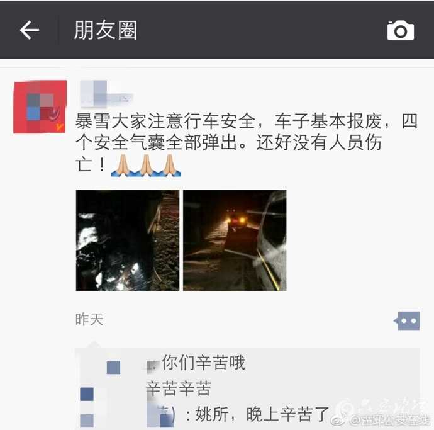Reply to comment 你们辛苦哦
Viewport: 434px width, 430px height.
click(x=204, y=363)
